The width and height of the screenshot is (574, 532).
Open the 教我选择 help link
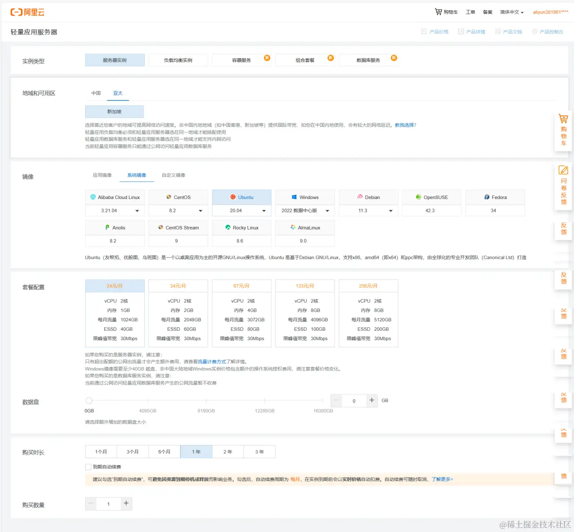coord(405,125)
